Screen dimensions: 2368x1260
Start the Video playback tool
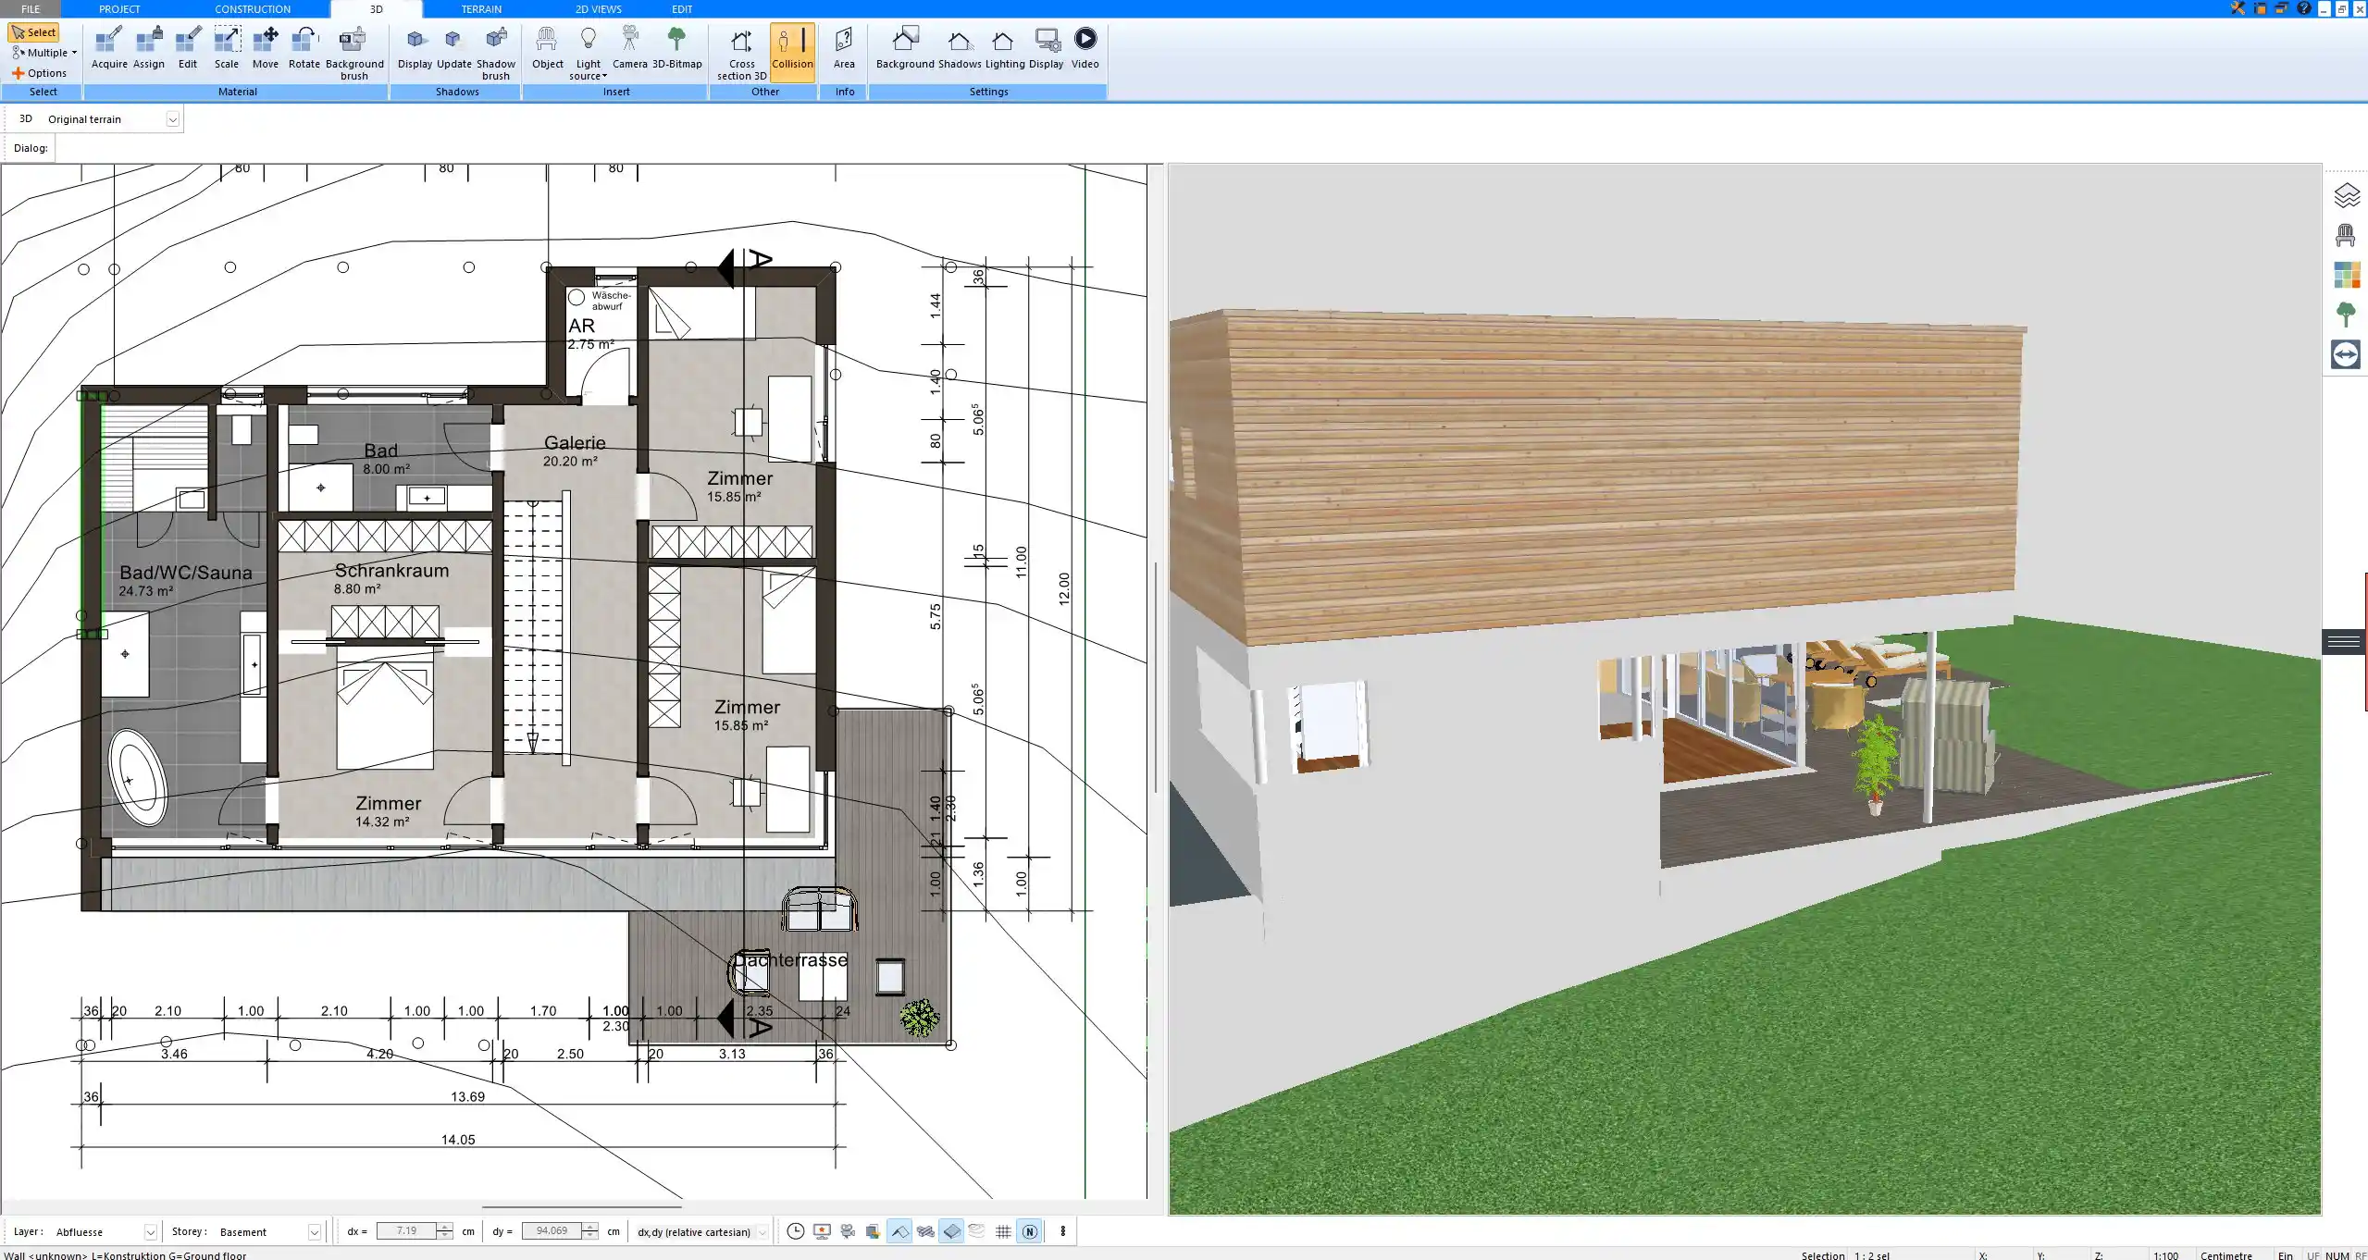[1085, 48]
